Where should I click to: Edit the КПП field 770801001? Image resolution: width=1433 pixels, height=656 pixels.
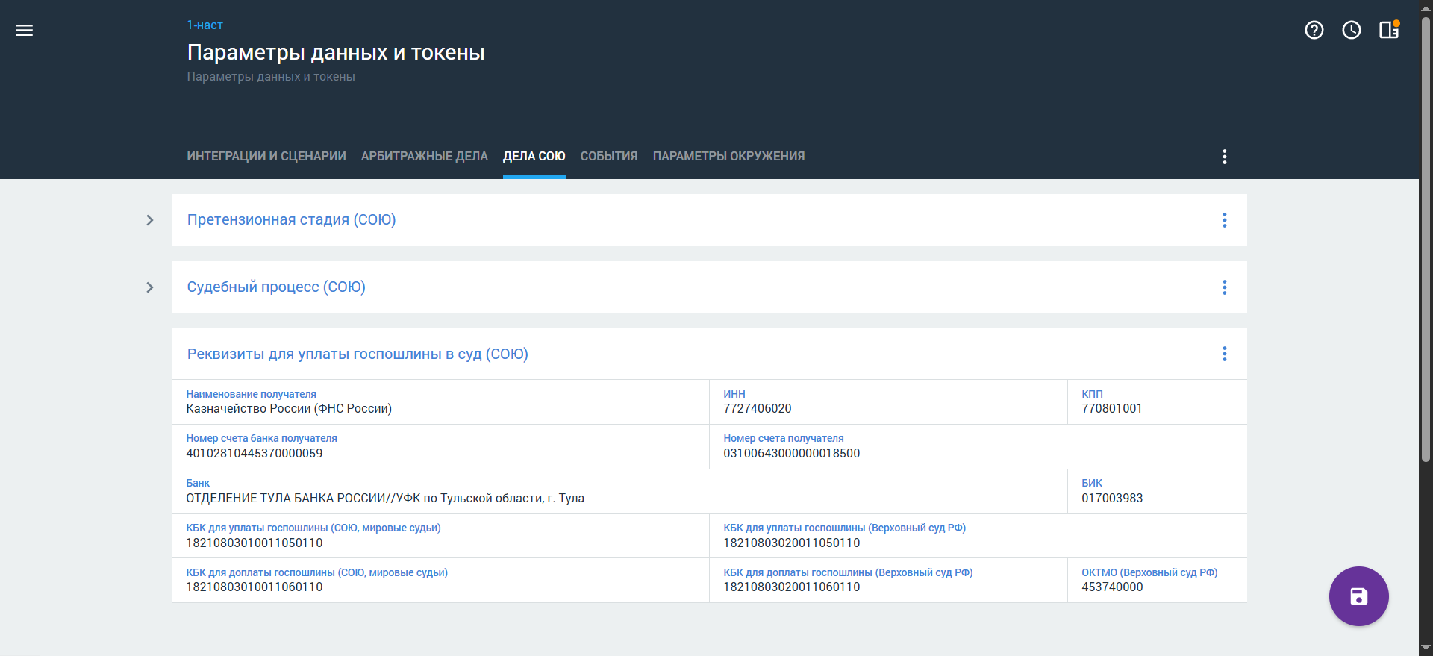coord(1158,402)
